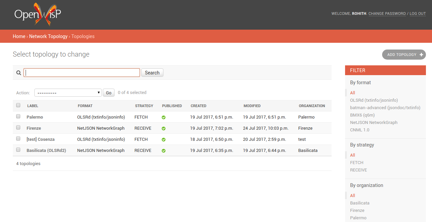
Task: Click Palermo row created date cell
Action: coord(212,117)
